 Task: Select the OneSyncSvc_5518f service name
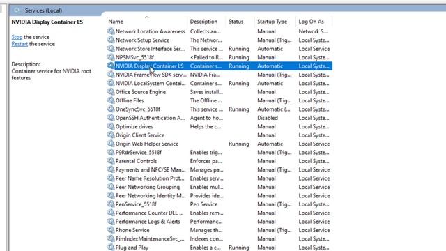(138, 109)
